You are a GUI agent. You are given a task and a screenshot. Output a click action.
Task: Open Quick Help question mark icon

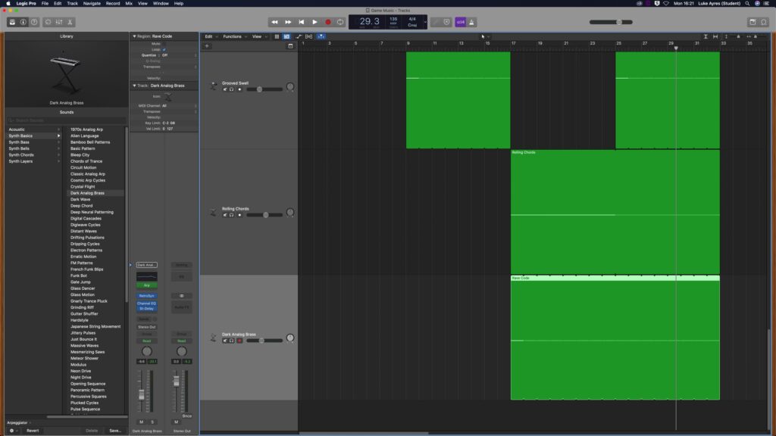(34, 22)
